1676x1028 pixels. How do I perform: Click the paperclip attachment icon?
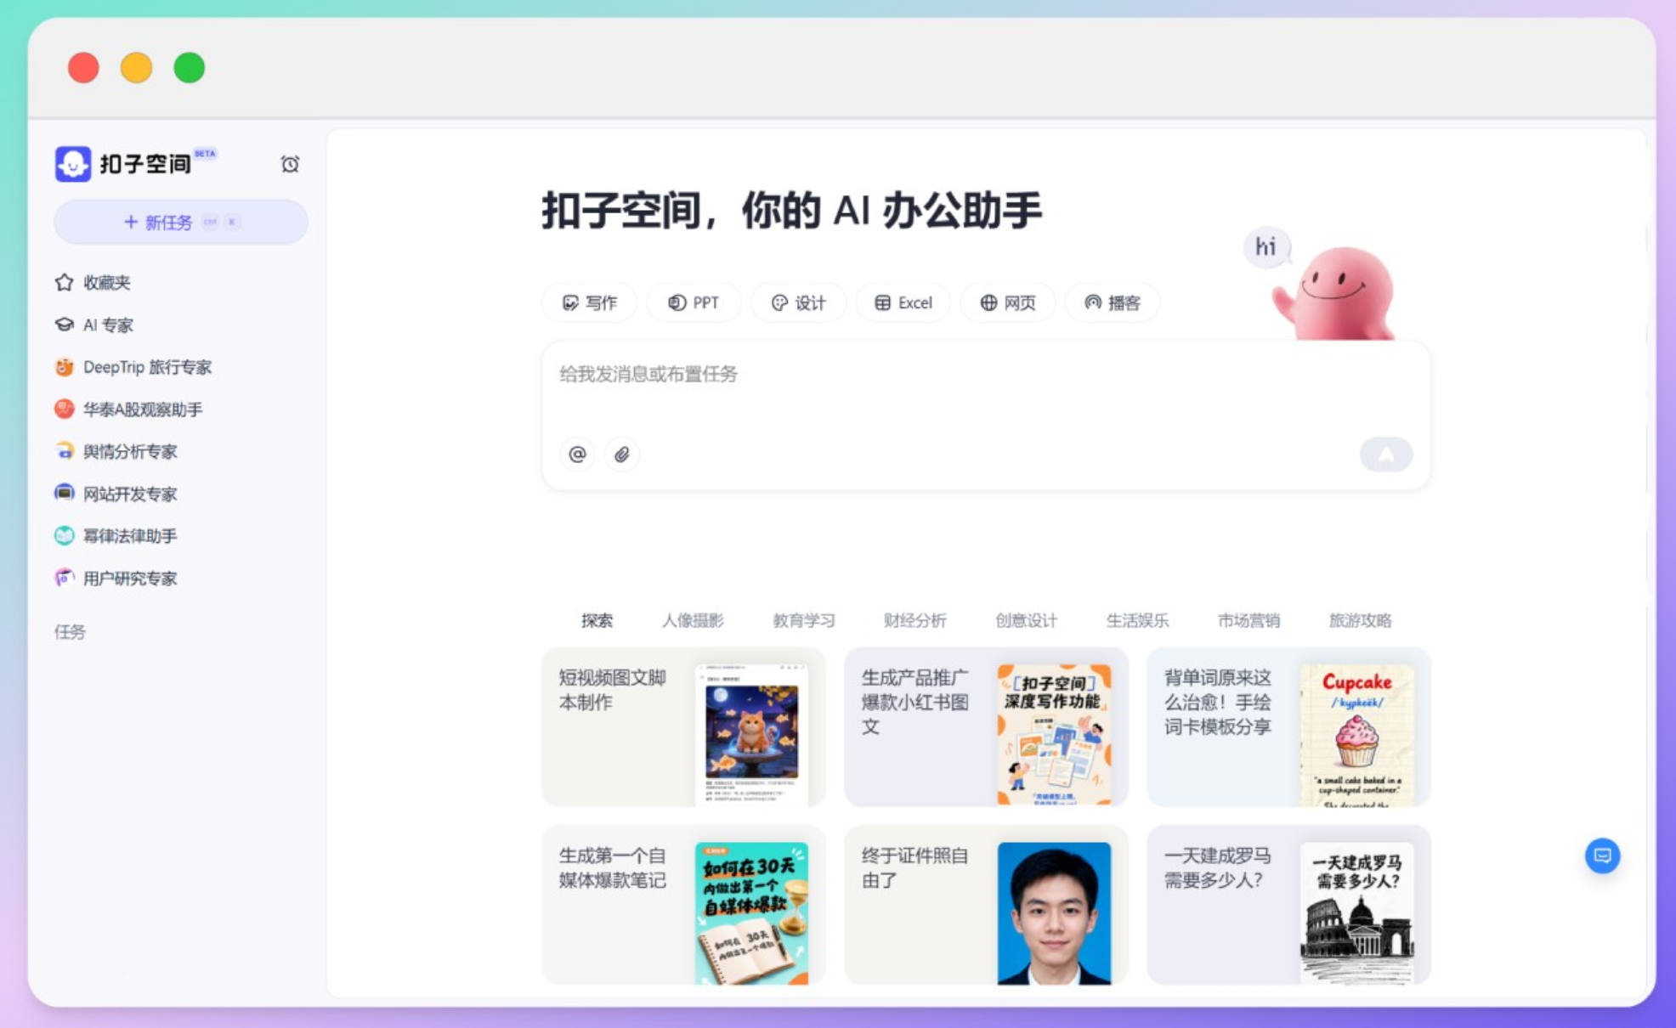[622, 455]
